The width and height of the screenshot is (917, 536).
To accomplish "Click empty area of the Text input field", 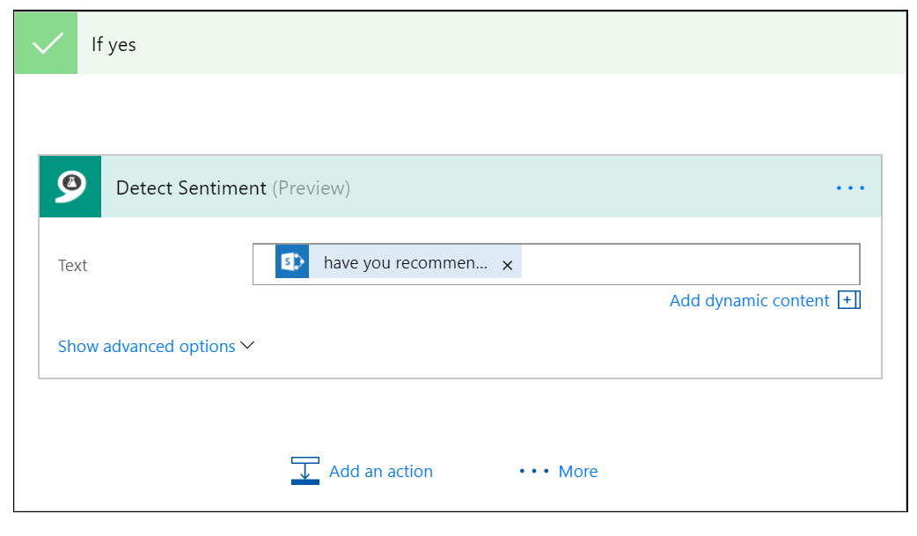I will pos(686,264).
